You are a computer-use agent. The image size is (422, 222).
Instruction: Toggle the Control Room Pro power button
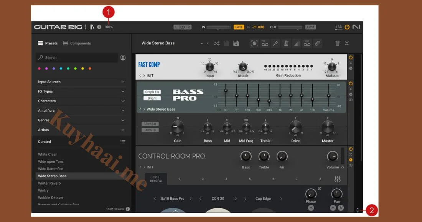point(351,149)
